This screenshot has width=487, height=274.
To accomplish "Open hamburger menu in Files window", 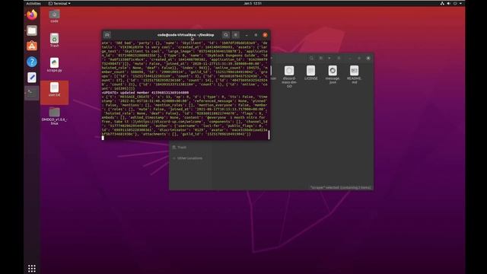I will (x=339, y=58).
